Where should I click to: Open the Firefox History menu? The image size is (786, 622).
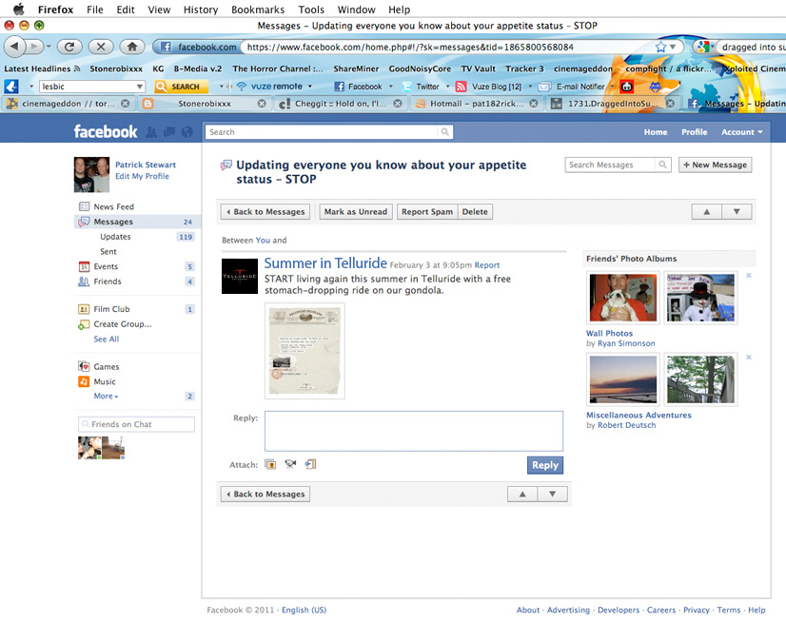pos(201,10)
